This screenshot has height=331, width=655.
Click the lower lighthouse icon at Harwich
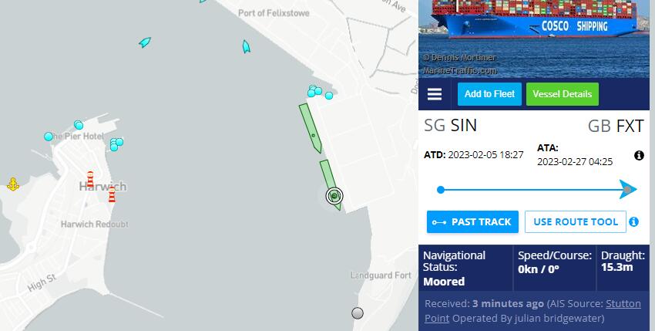112,194
